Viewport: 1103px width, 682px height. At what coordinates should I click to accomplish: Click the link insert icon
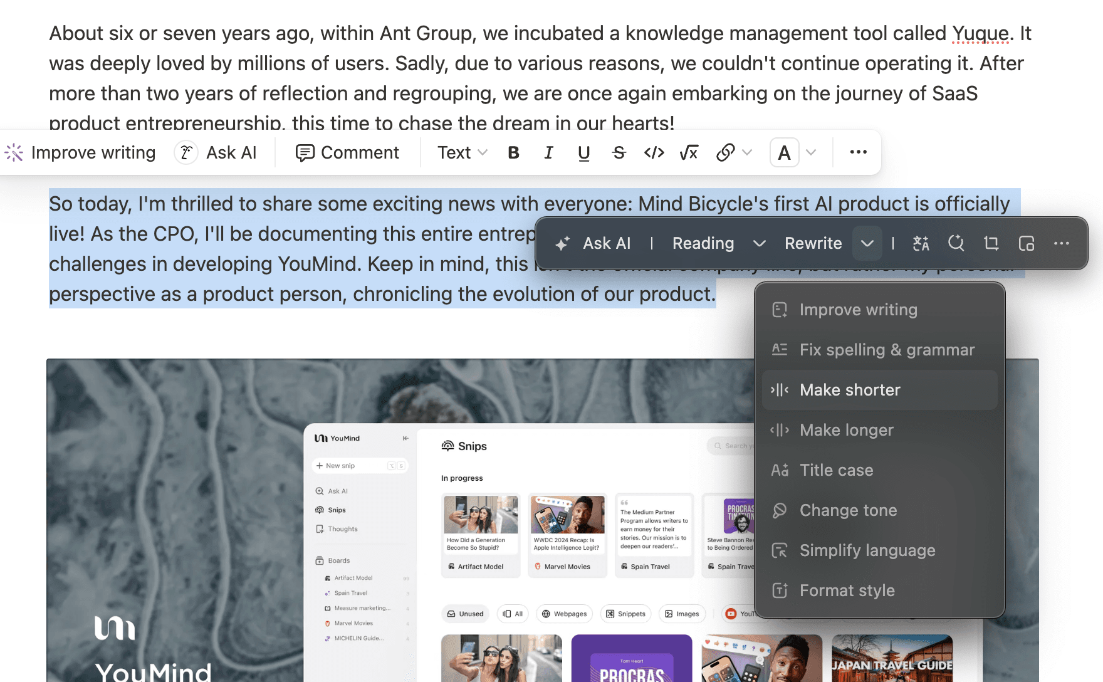pyautogui.click(x=725, y=153)
